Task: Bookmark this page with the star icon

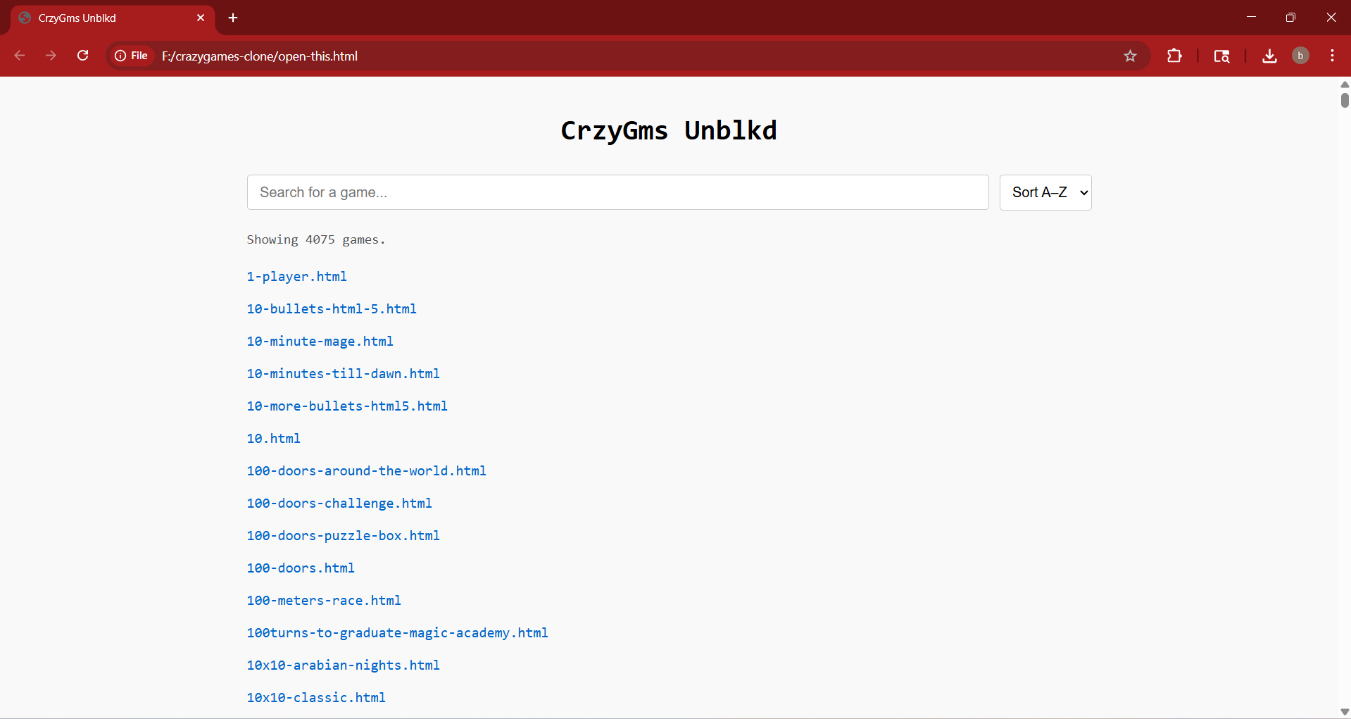Action: click(1130, 56)
